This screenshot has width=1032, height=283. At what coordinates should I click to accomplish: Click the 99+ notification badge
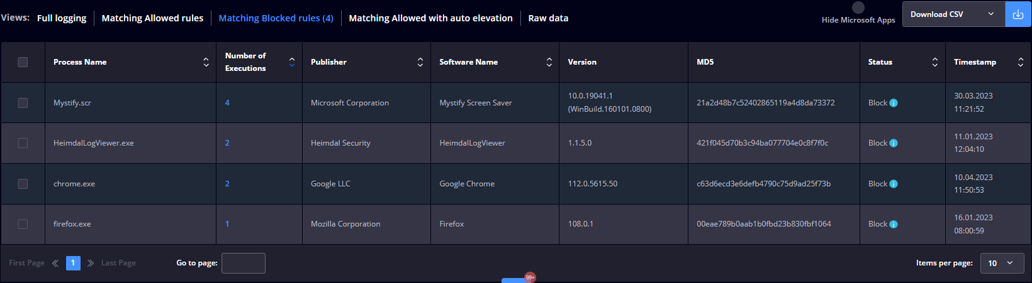pos(530,277)
